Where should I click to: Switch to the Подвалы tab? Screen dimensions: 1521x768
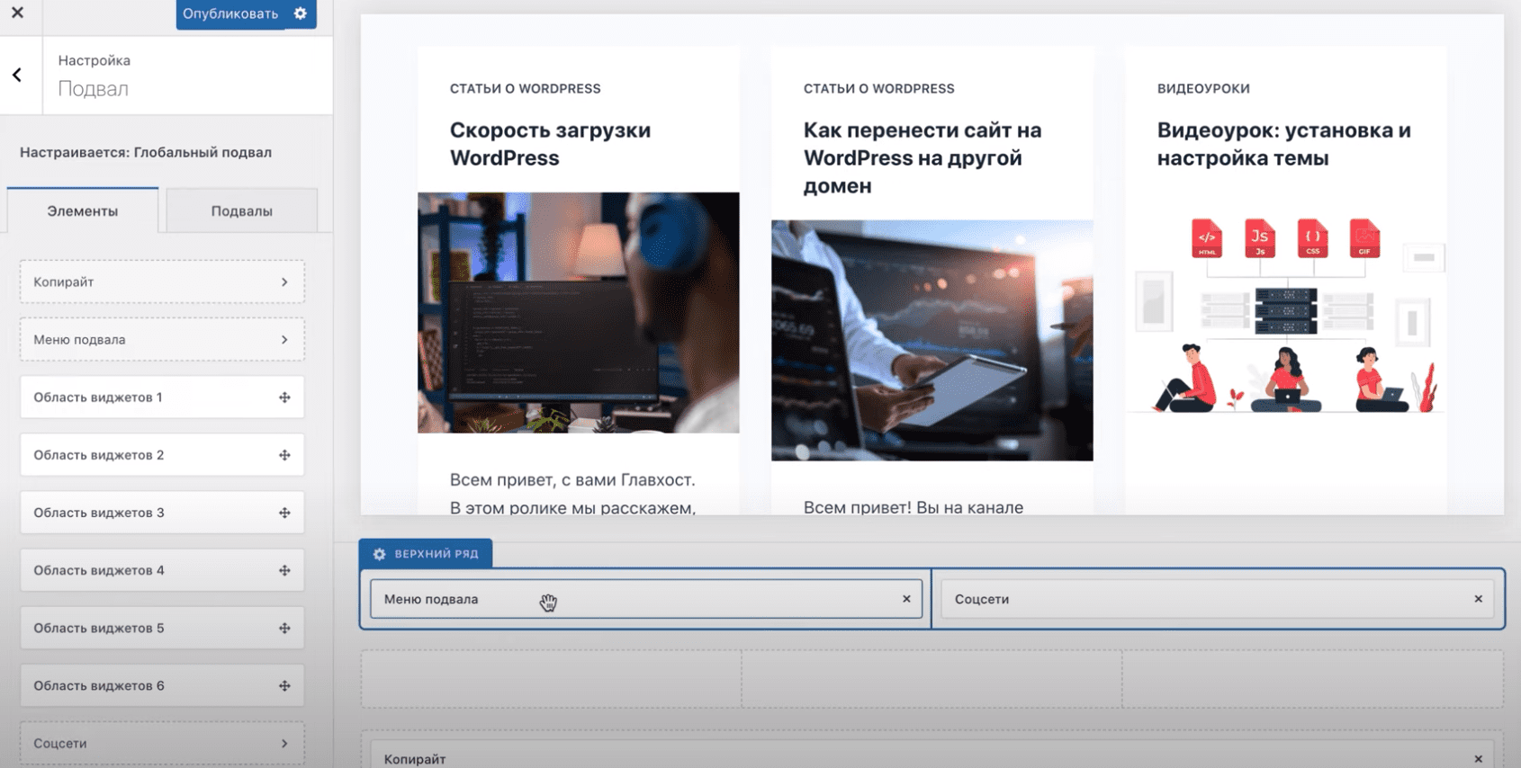pos(241,211)
